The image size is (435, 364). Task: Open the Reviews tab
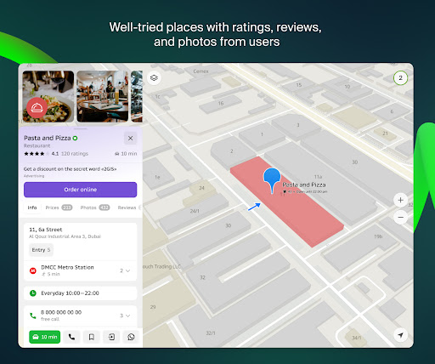tap(128, 208)
